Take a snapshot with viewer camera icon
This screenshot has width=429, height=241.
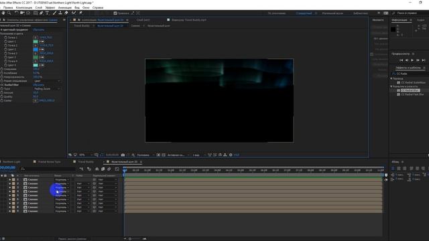pos(123,155)
